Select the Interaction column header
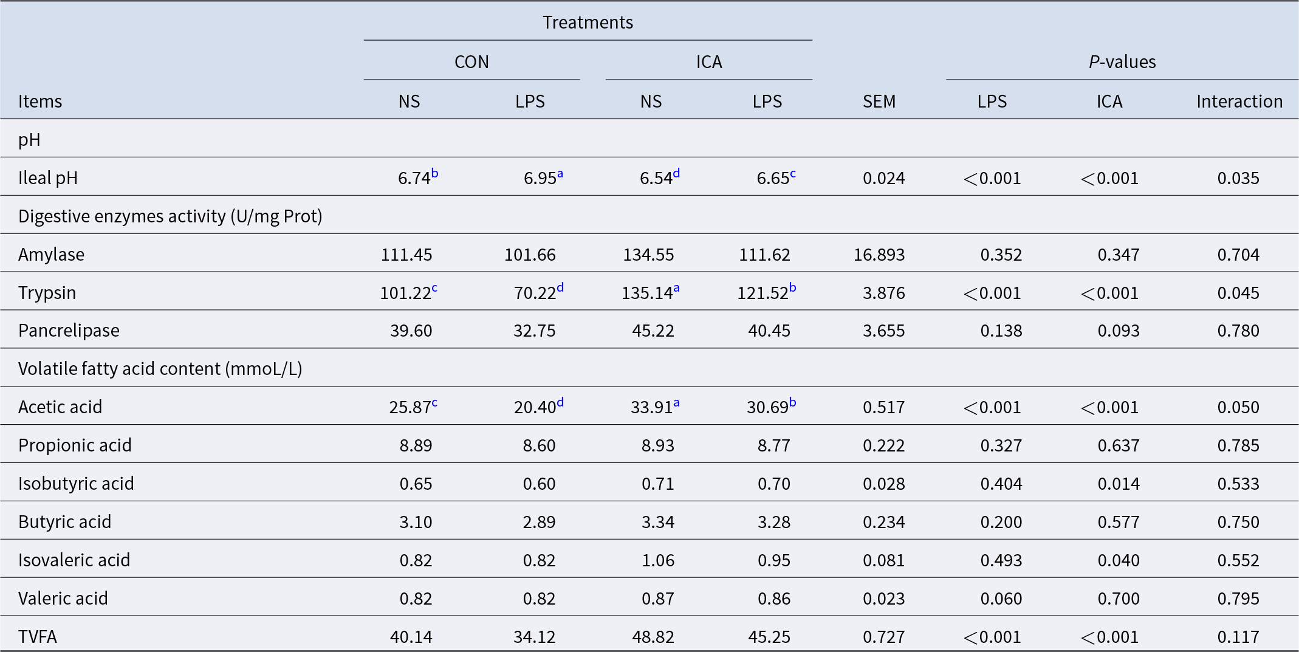1299x652 pixels. [1239, 101]
